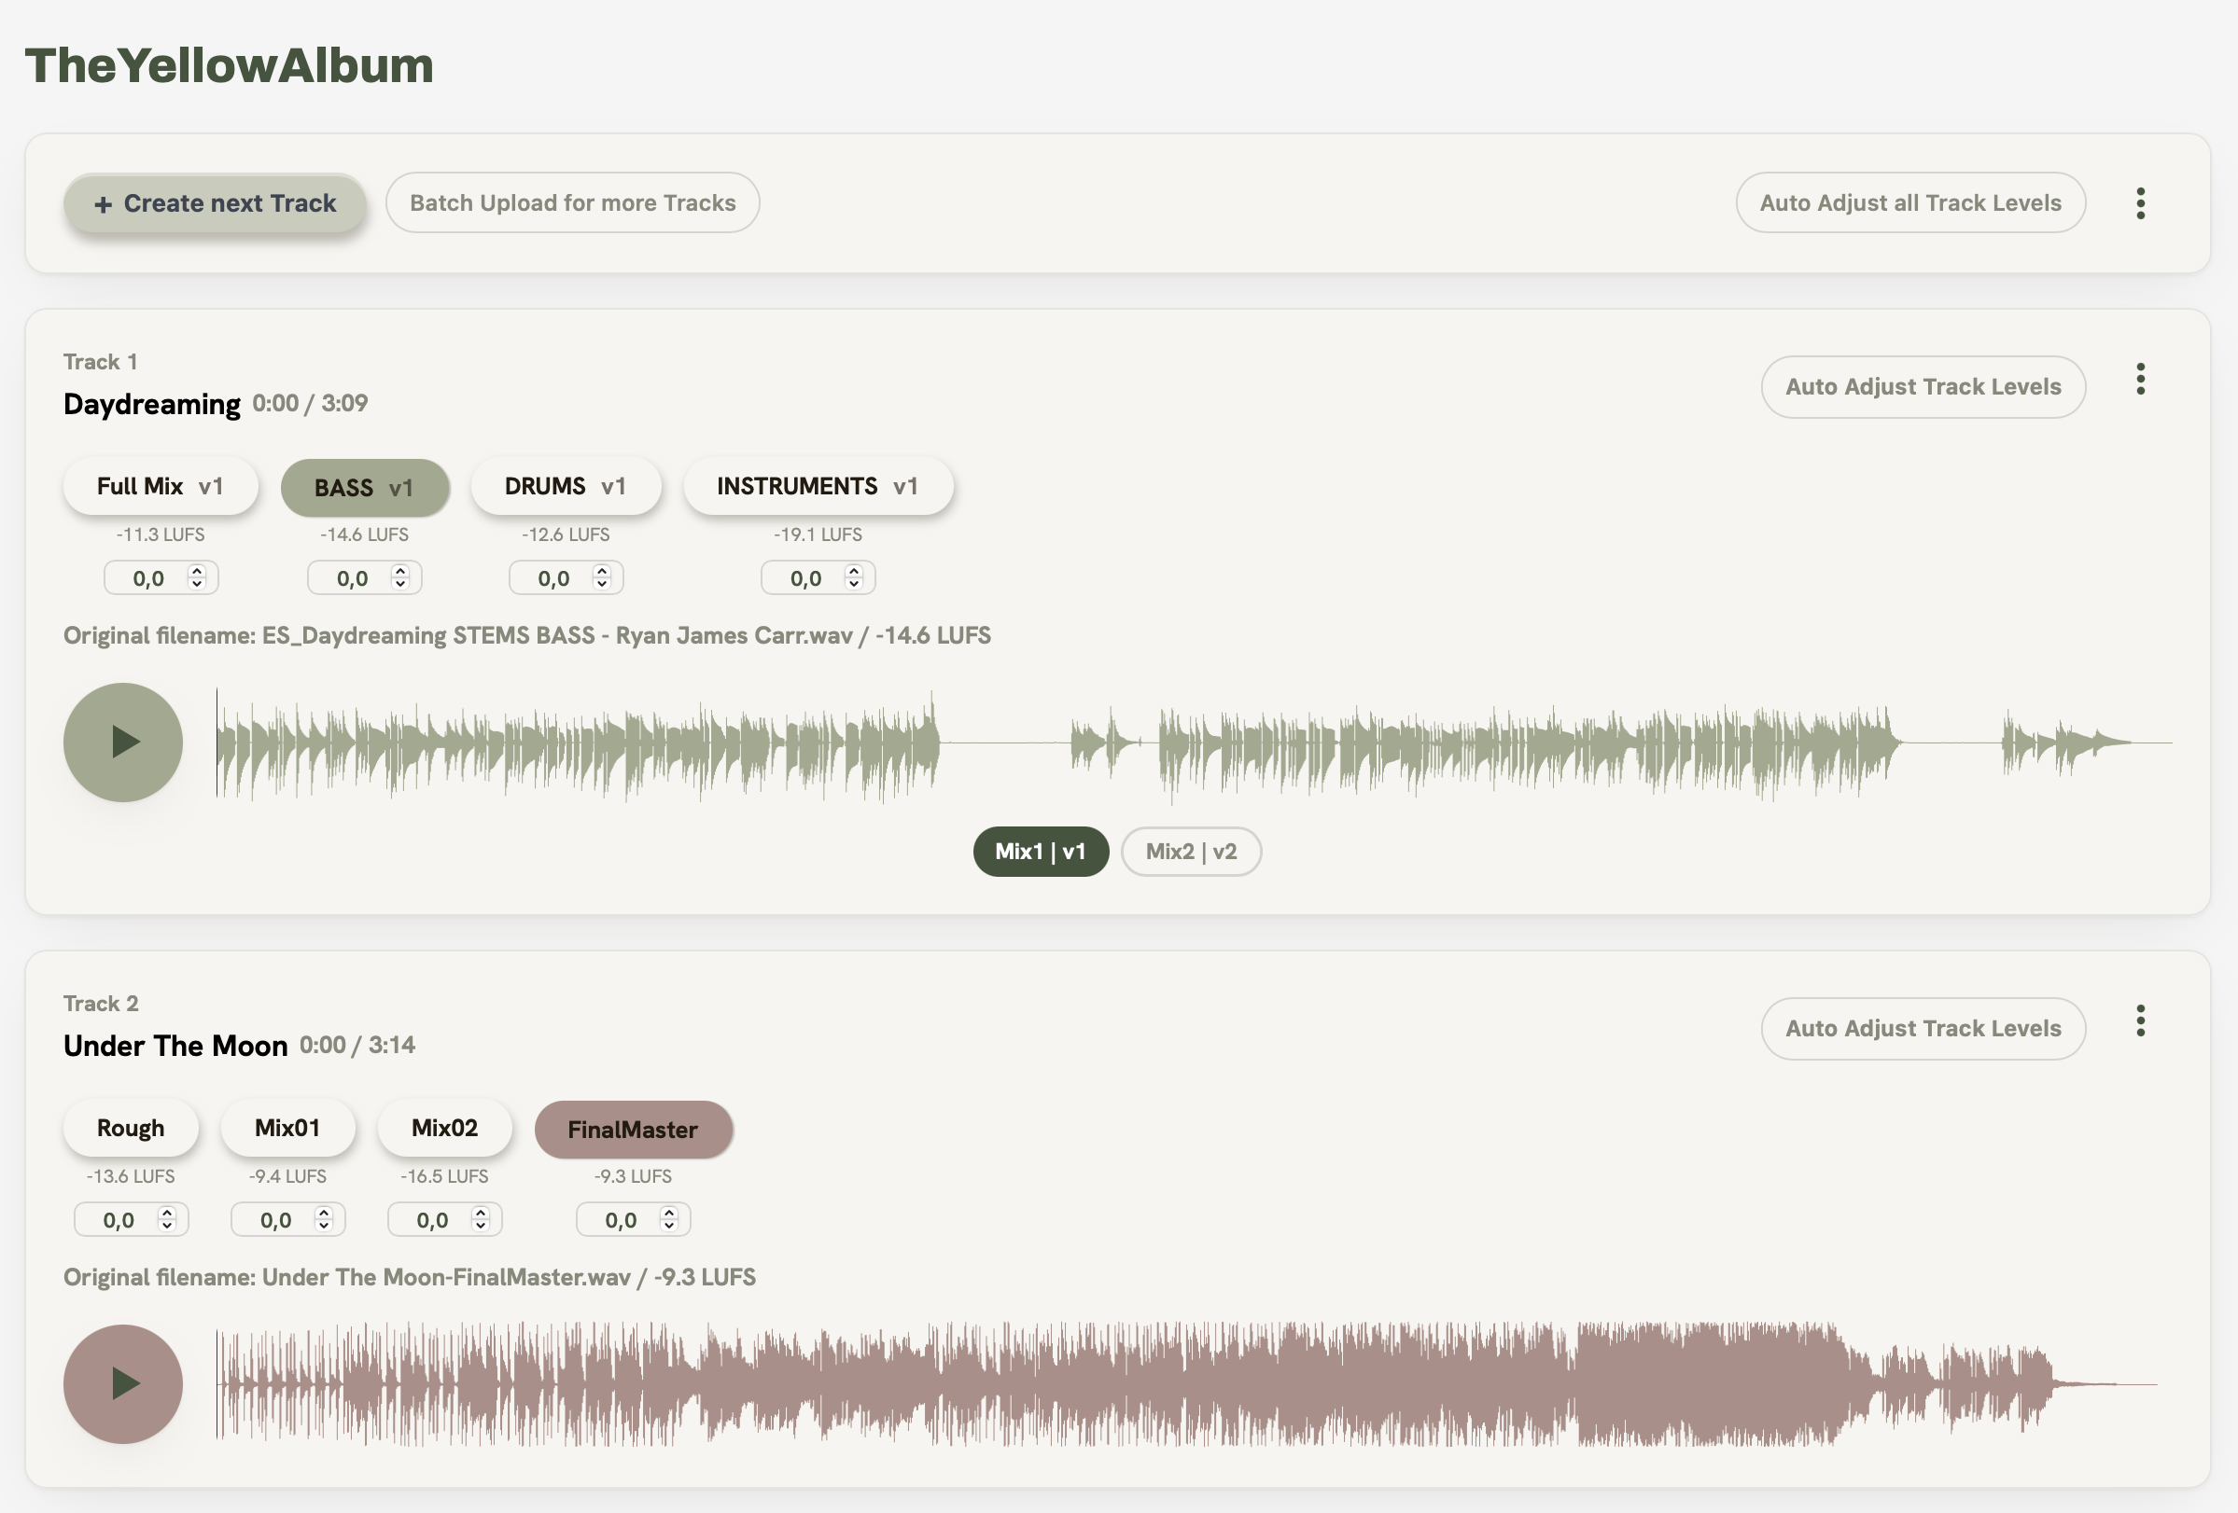This screenshot has height=1513, width=2238.
Task: Select the Mix2 | v2 mix
Action: [x=1191, y=852]
